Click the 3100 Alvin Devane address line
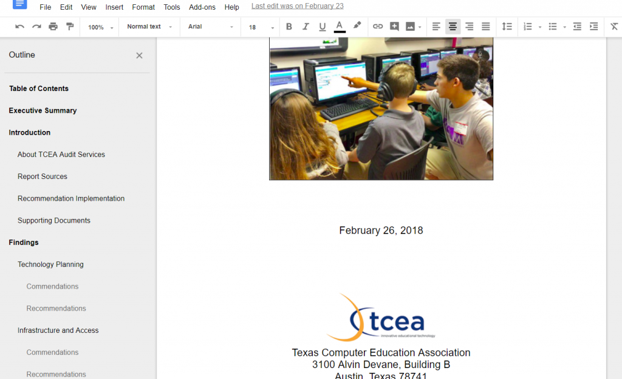Image resolution: width=622 pixels, height=379 pixels. [381, 364]
